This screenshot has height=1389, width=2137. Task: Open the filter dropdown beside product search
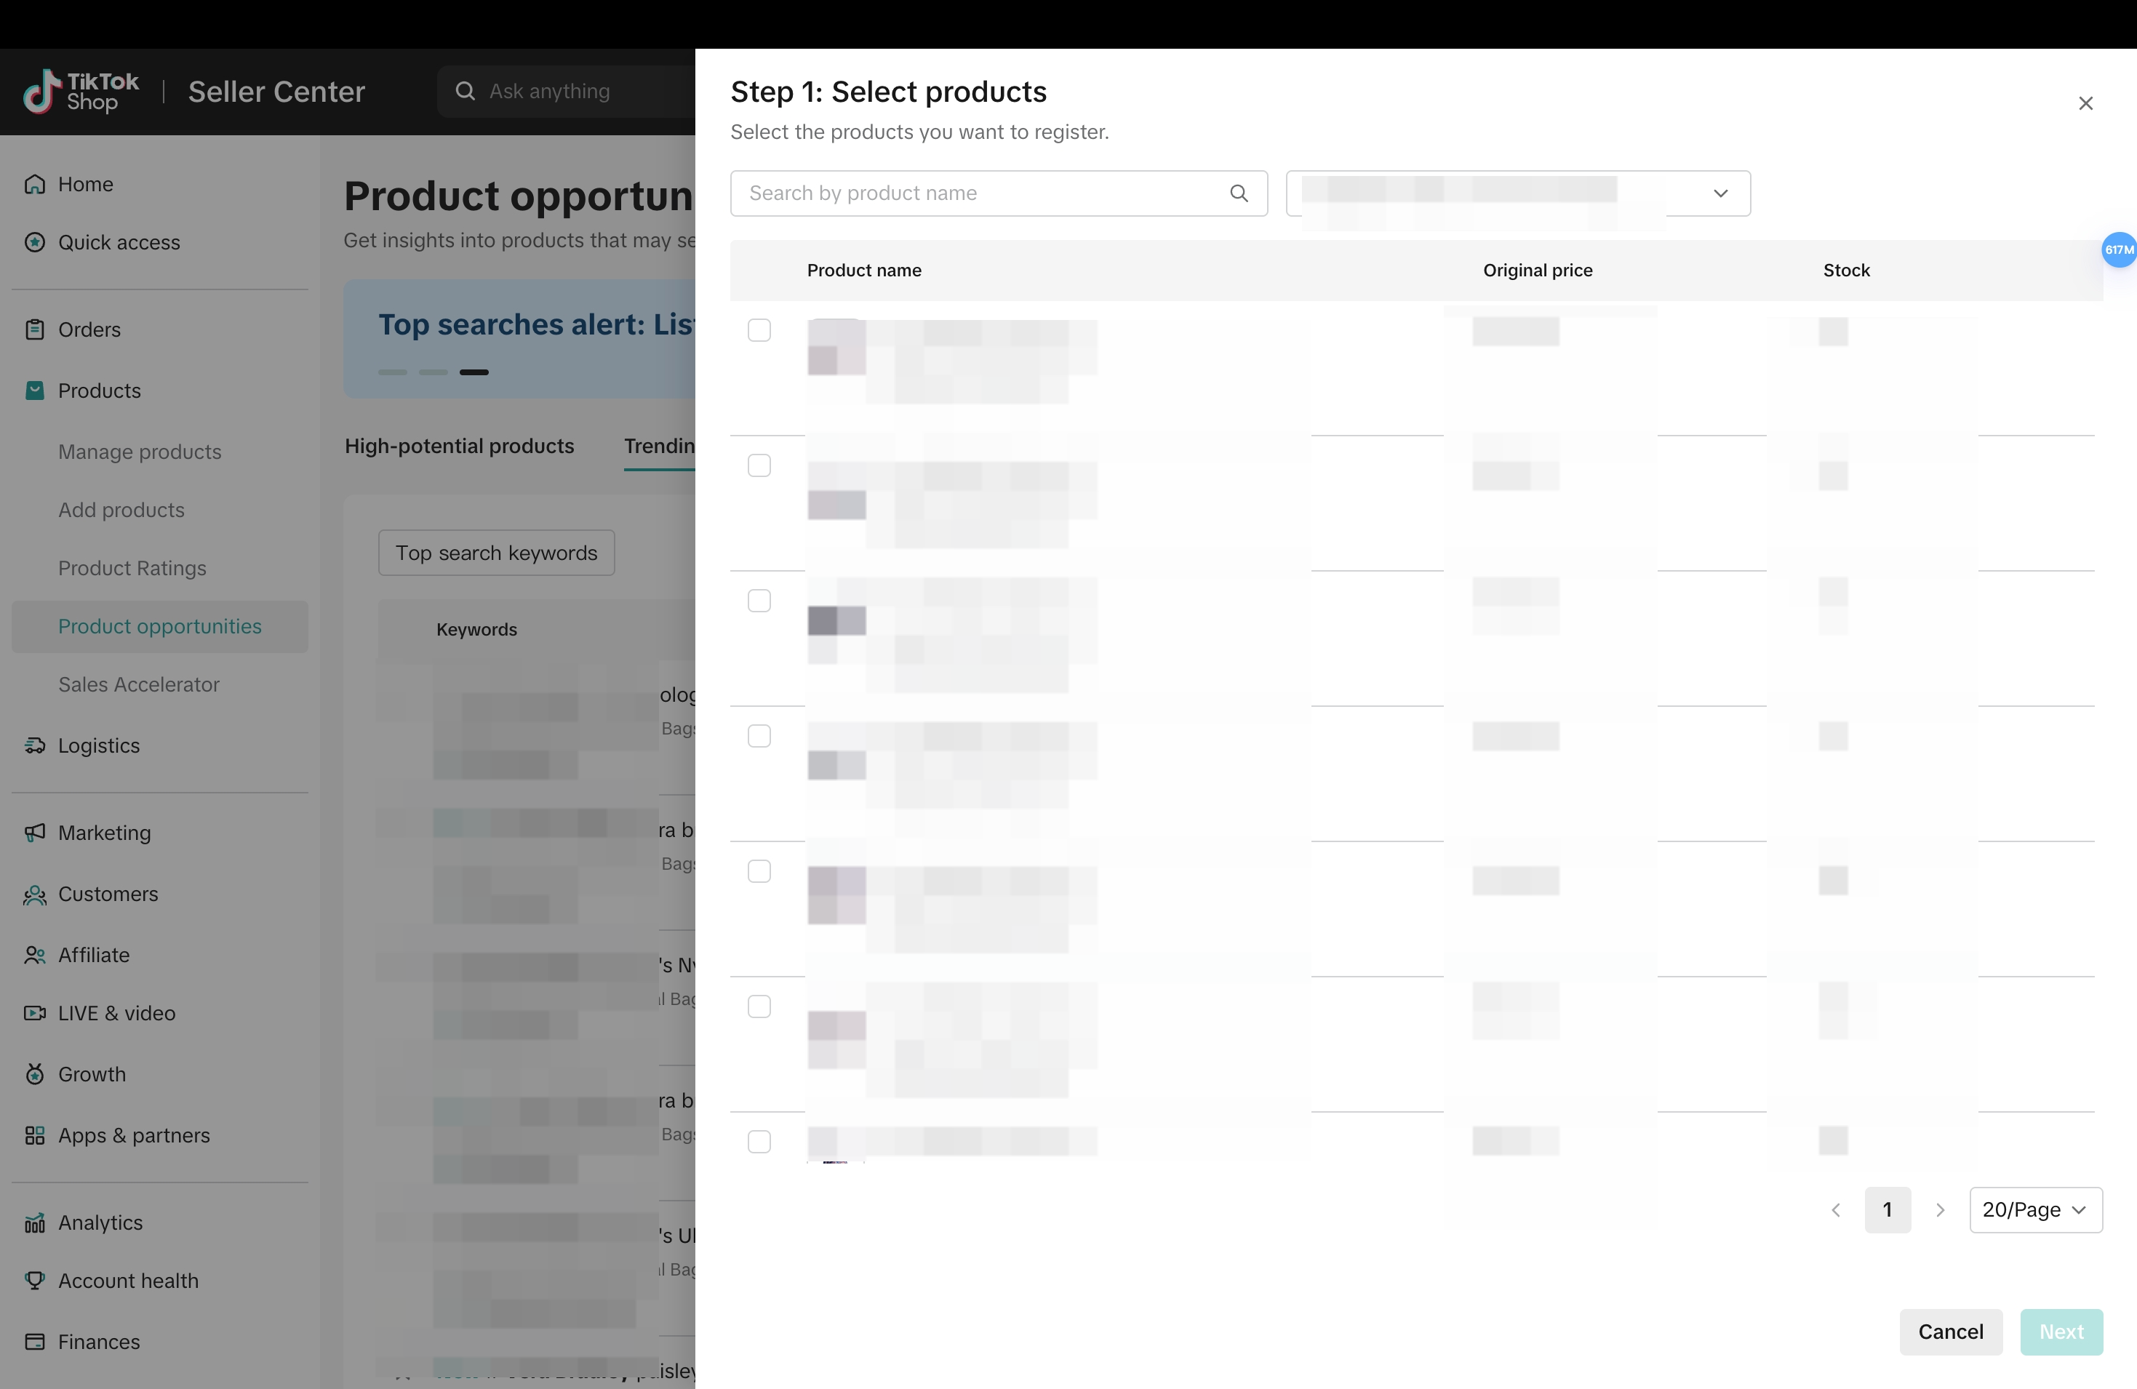click(1518, 193)
